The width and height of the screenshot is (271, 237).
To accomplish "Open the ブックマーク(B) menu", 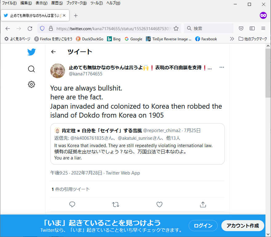I will click(x=76, y=3).
